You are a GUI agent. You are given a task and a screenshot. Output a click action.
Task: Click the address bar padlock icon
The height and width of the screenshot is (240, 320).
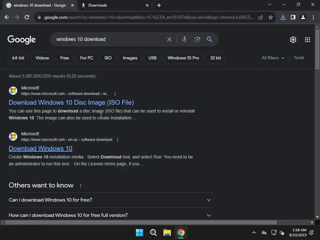(39, 17)
